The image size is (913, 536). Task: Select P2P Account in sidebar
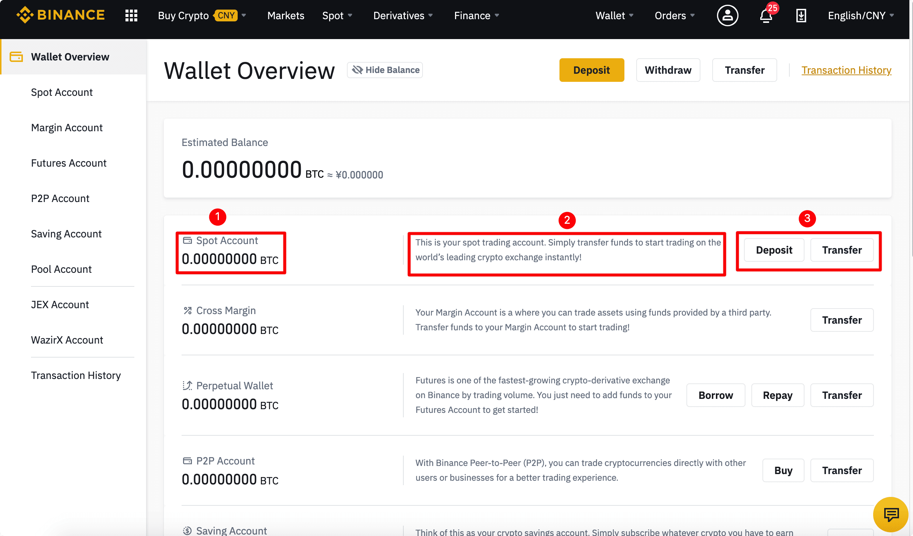[60, 198]
